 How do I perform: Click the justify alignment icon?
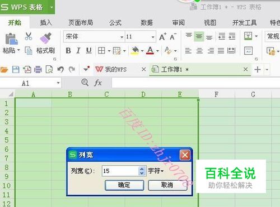coord(221,51)
